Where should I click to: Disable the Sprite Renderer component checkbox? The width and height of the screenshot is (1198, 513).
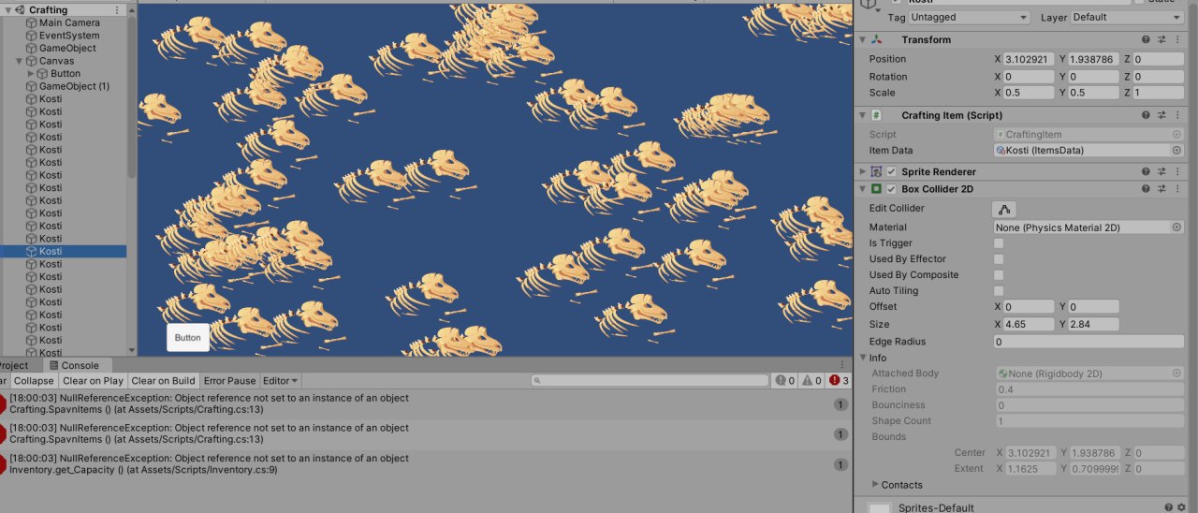pyautogui.click(x=891, y=172)
